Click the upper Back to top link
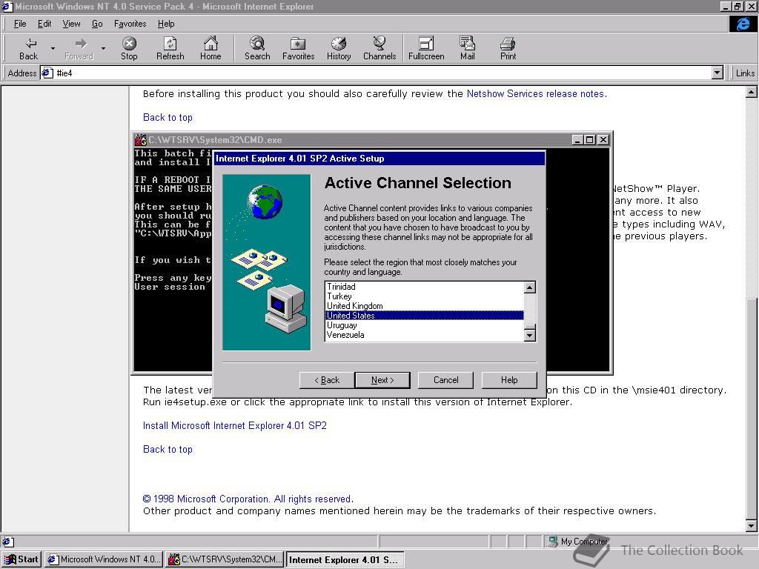Viewport: 759px width, 569px height. point(168,118)
